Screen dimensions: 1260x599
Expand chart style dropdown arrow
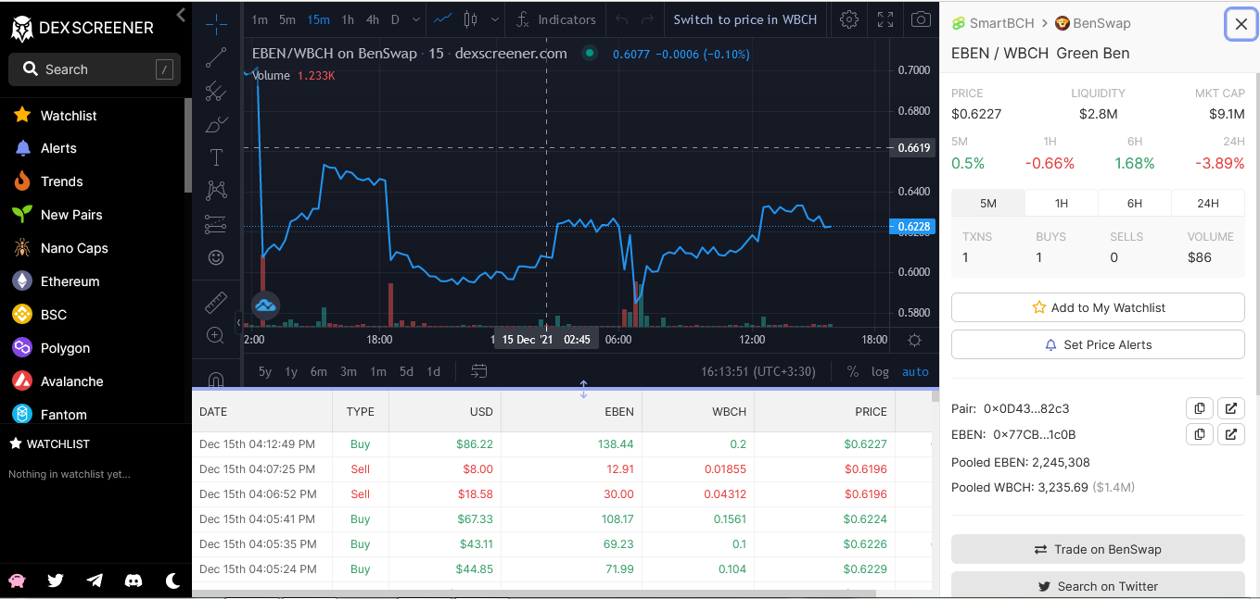495,19
